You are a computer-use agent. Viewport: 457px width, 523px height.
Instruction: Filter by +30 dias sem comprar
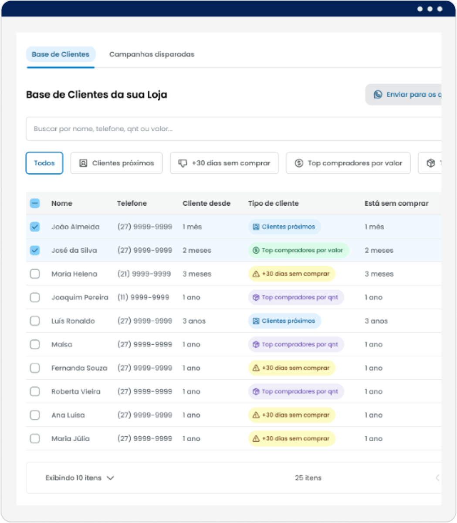tap(224, 163)
